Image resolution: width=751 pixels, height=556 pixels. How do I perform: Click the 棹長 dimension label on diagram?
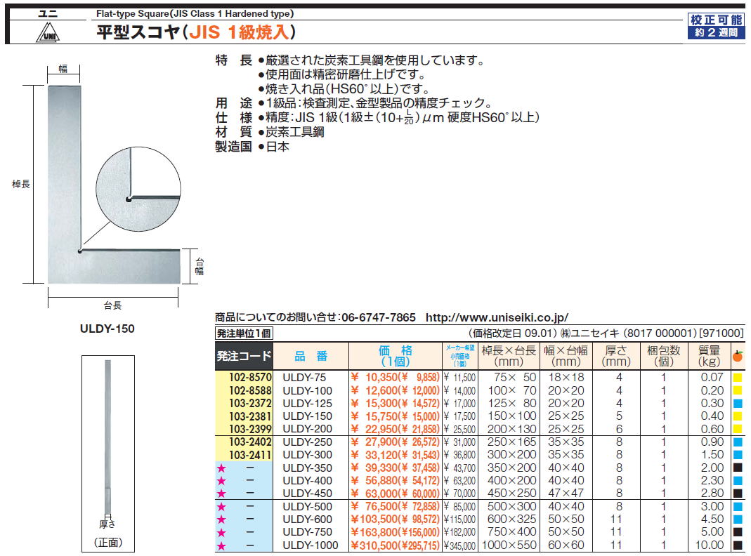20,184
